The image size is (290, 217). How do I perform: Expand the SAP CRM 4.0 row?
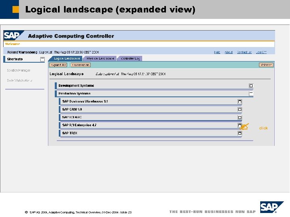coord(240,110)
